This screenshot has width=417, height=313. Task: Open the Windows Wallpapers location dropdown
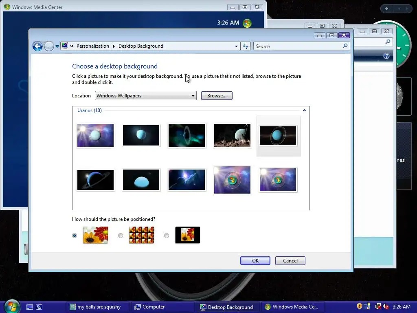click(145, 95)
